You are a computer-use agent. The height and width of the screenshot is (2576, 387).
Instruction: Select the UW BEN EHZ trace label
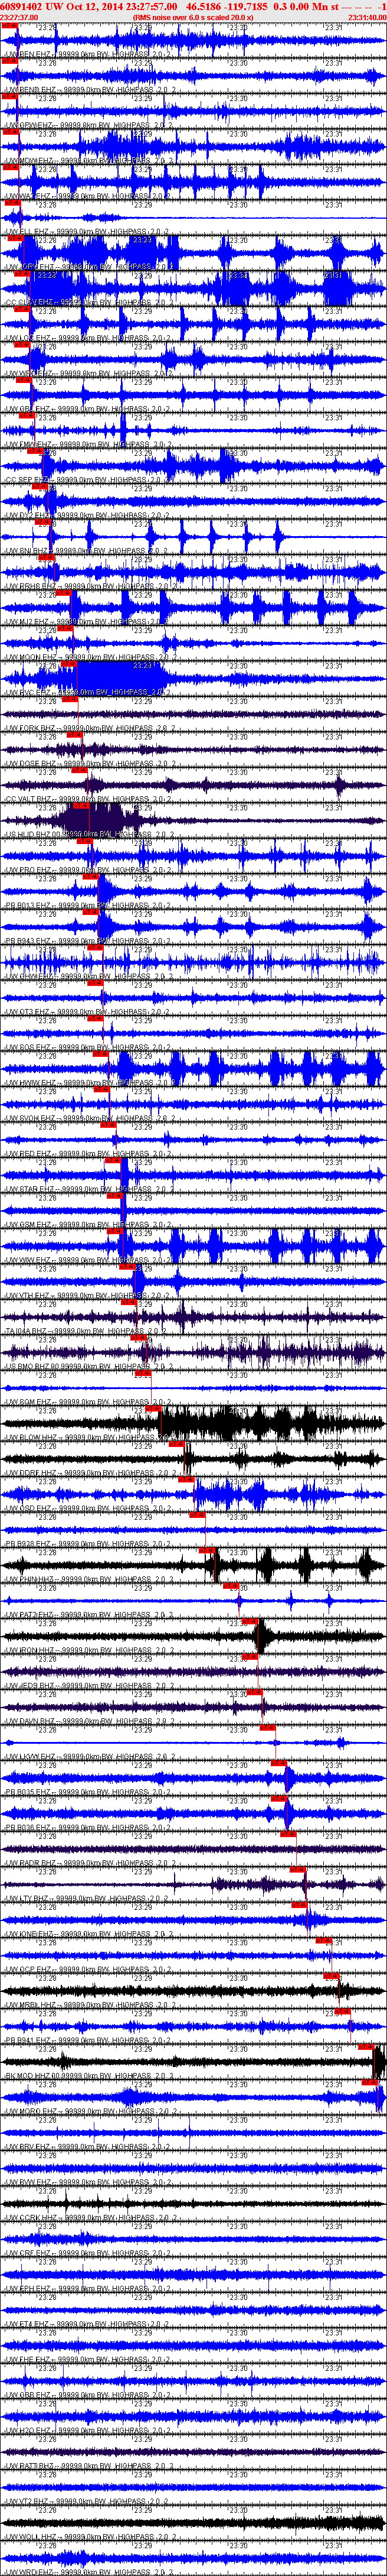pyautogui.click(x=88, y=54)
